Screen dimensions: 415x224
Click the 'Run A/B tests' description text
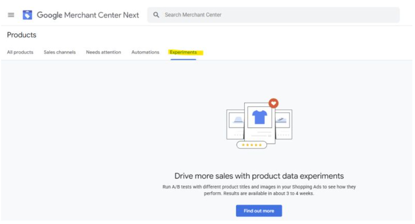tap(259, 190)
